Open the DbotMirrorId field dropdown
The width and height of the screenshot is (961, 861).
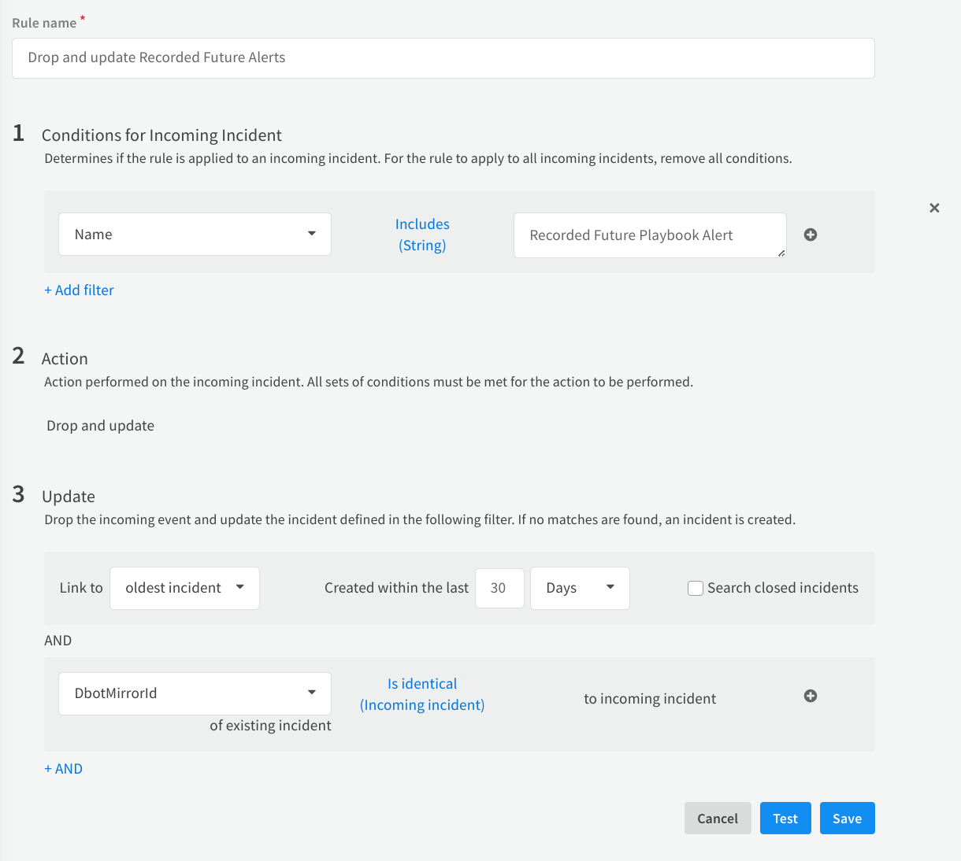pyautogui.click(x=195, y=693)
